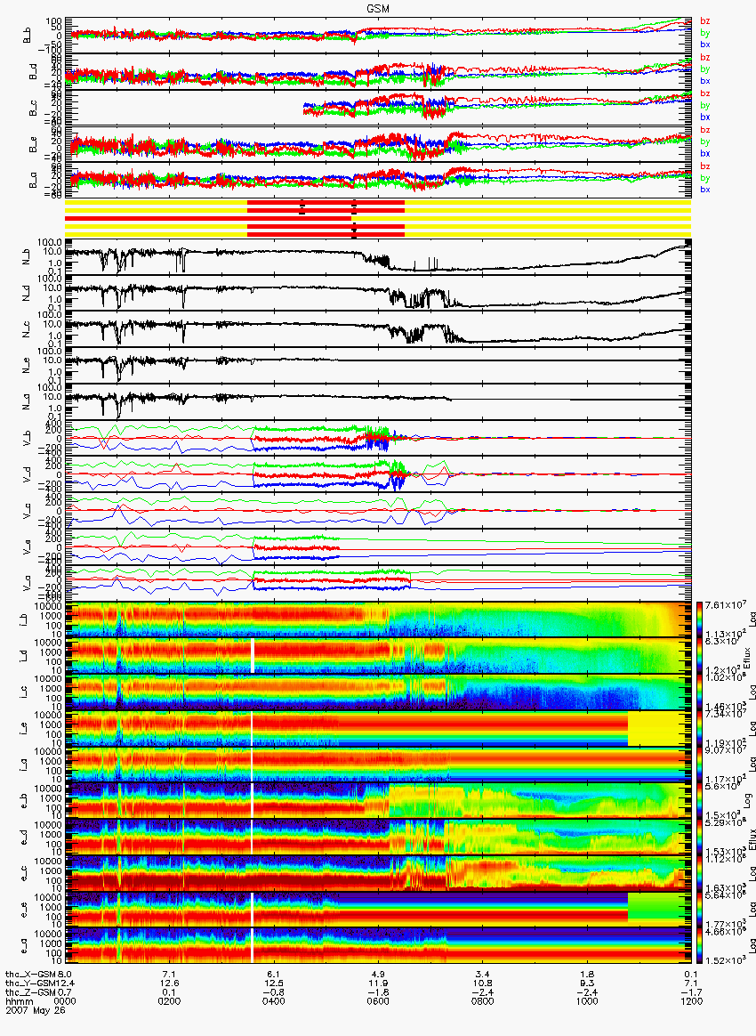The width and height of the screenshot is (756, 1036).
Task: Click the bz legend of B_e panel
Action: [705, 130]
